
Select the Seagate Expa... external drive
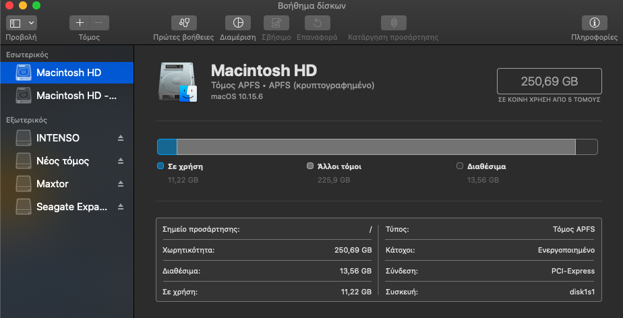(x=67, y=207)
